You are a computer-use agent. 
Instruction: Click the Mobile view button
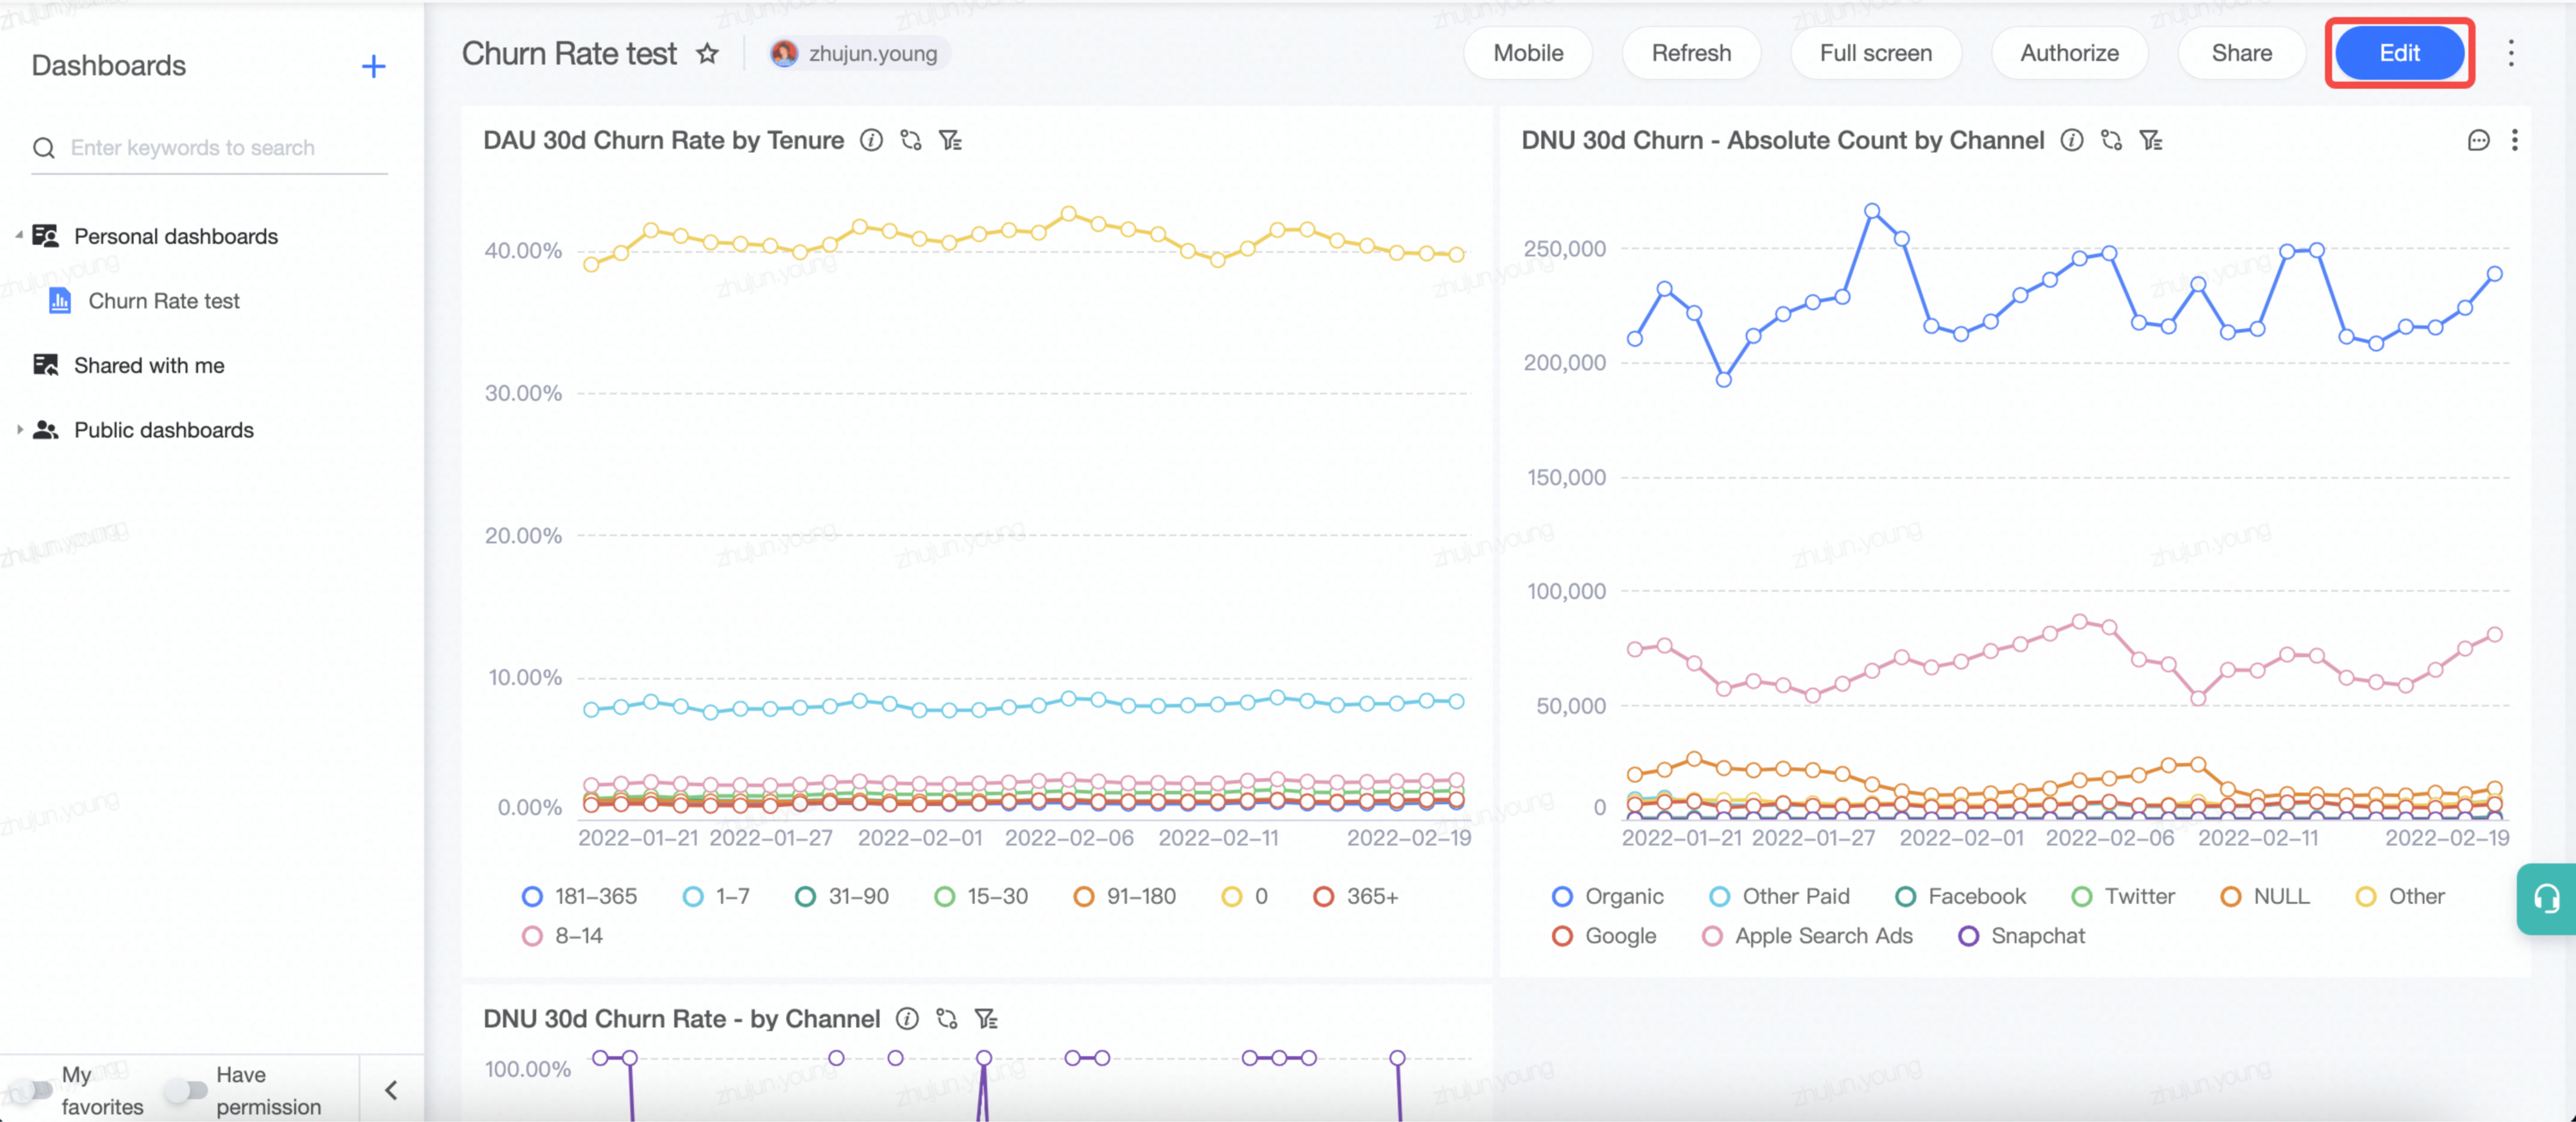1528,53
